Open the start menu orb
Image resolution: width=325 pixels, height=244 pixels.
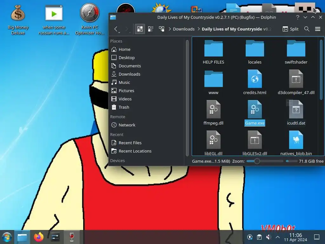coord(7,237)
